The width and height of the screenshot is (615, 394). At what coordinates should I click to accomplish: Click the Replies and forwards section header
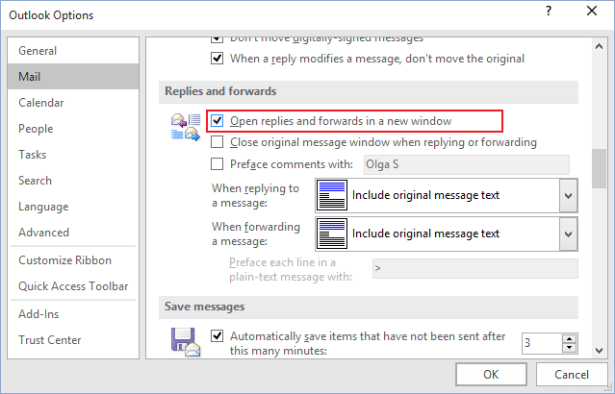[x=369, y=91]
